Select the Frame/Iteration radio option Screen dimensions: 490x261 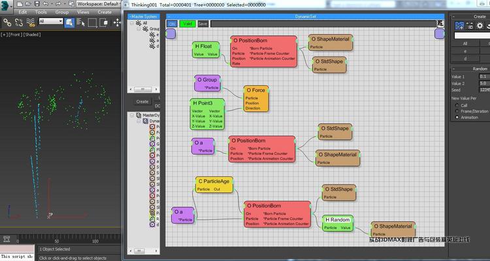(457, 111)
